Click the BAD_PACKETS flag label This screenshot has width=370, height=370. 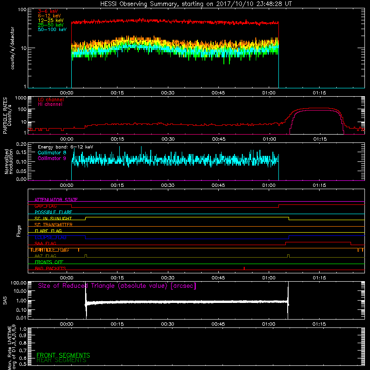(50, 268)
